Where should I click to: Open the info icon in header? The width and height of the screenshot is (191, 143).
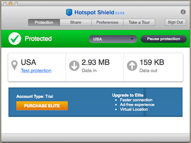(183, 12)
